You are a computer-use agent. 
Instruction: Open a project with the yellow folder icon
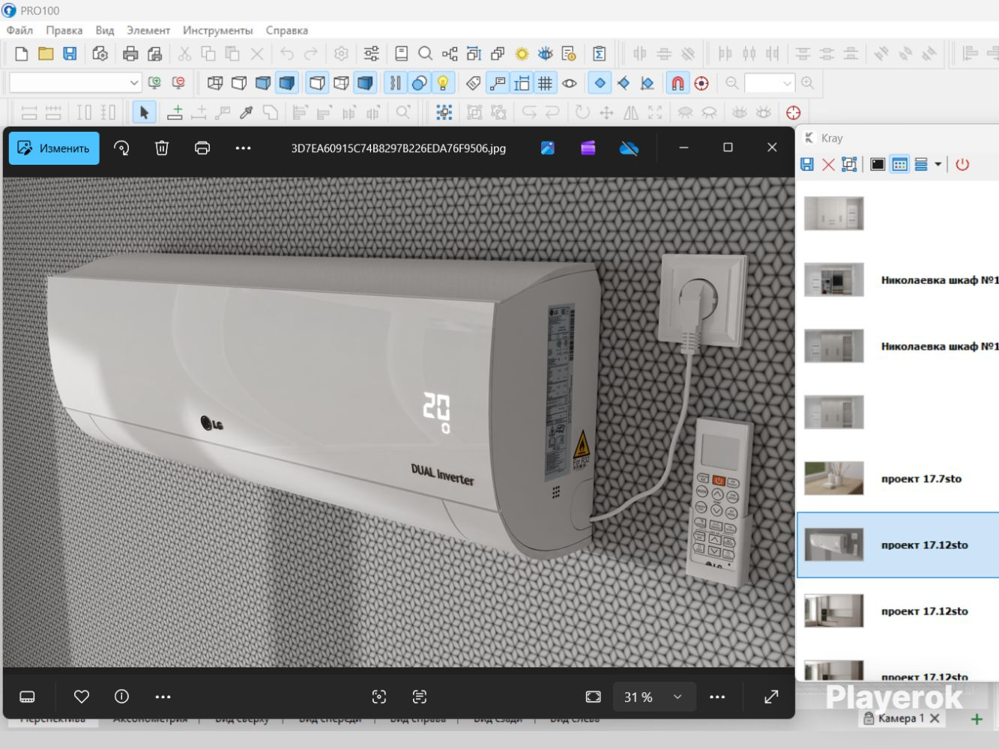pyautogui.click(x=46, y=54)
